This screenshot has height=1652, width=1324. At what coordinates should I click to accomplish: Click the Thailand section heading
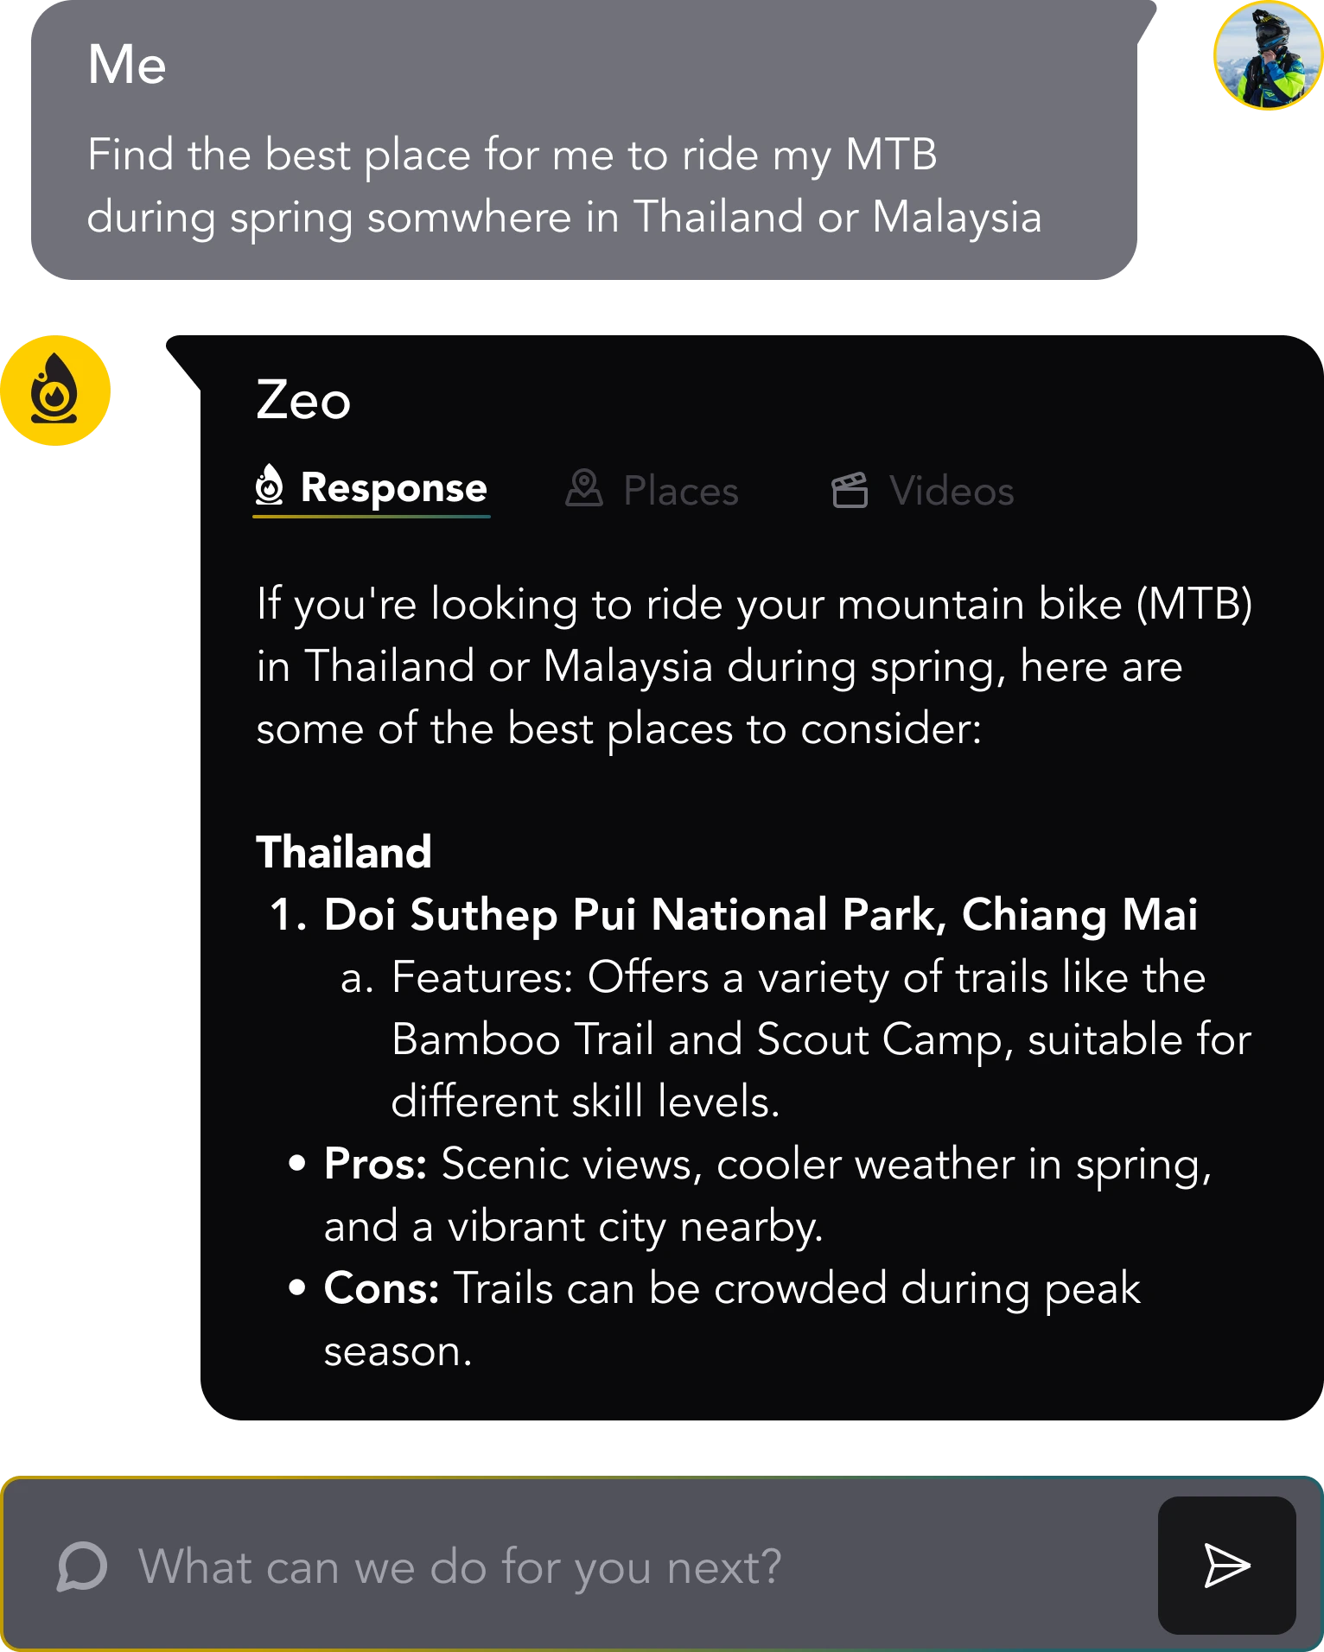pos(344,852)
